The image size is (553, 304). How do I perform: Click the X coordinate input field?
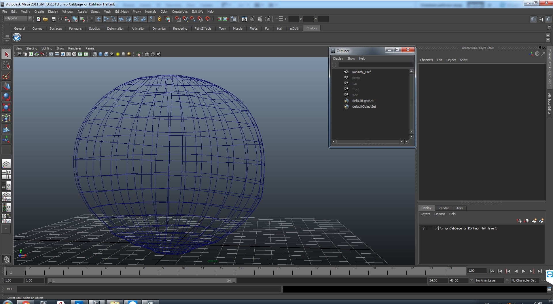(x=293, y=19)
